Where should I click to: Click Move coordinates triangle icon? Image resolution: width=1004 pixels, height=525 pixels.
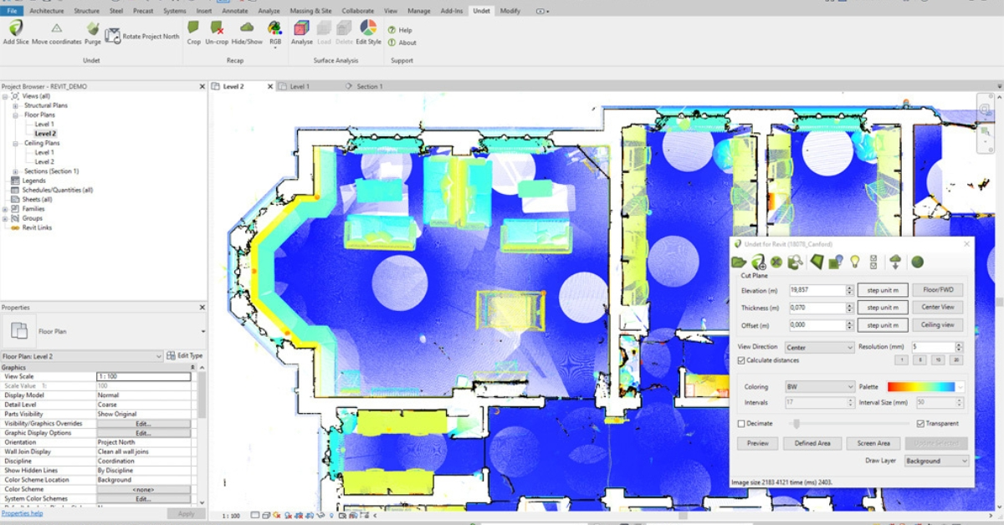57,28
